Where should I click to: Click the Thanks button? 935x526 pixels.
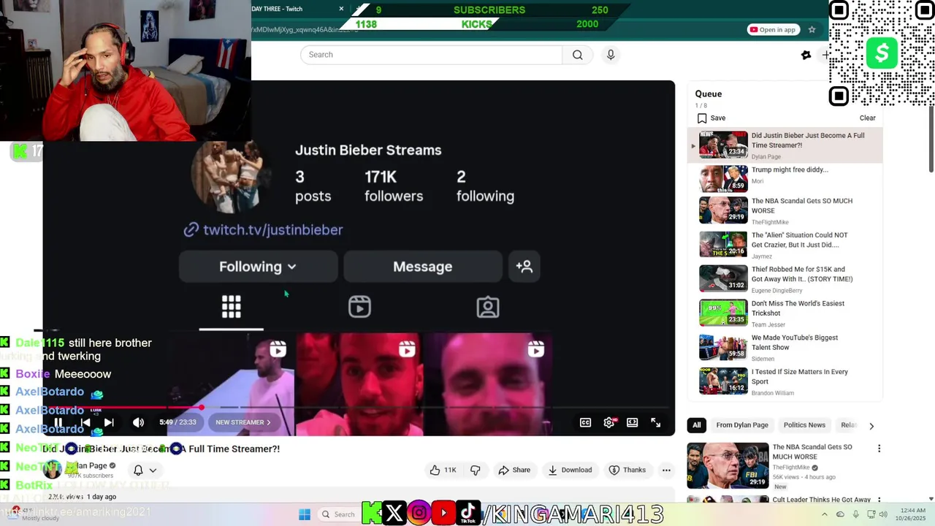[x=627, y=470]
